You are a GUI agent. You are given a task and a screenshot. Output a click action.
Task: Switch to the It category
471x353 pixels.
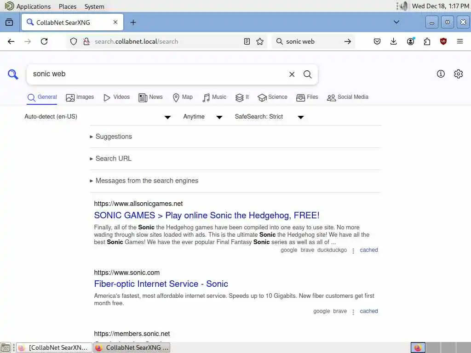click(242, 97)
